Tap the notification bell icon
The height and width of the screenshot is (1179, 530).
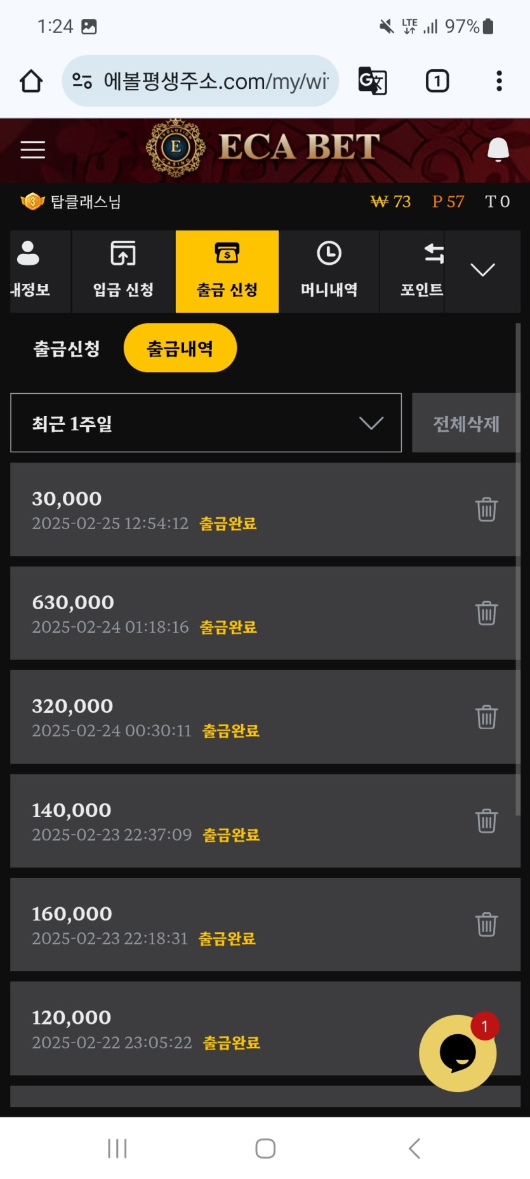[x=498, y=150]
